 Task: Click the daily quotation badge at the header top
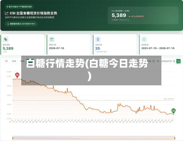(x=19, y=7)
